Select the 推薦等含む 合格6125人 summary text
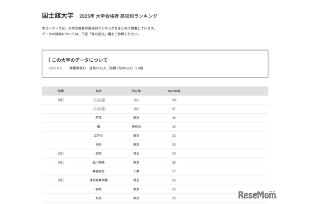 pyautogui.click(x=106, y=68)
